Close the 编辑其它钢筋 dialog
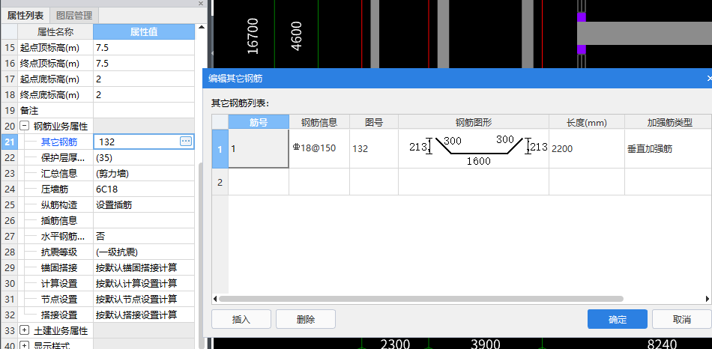 click(x=709, y=79)
